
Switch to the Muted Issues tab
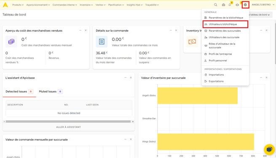point(51,92)
